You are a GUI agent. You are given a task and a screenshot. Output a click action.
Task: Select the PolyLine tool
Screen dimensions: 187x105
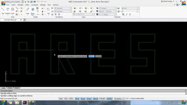point(8,11)
